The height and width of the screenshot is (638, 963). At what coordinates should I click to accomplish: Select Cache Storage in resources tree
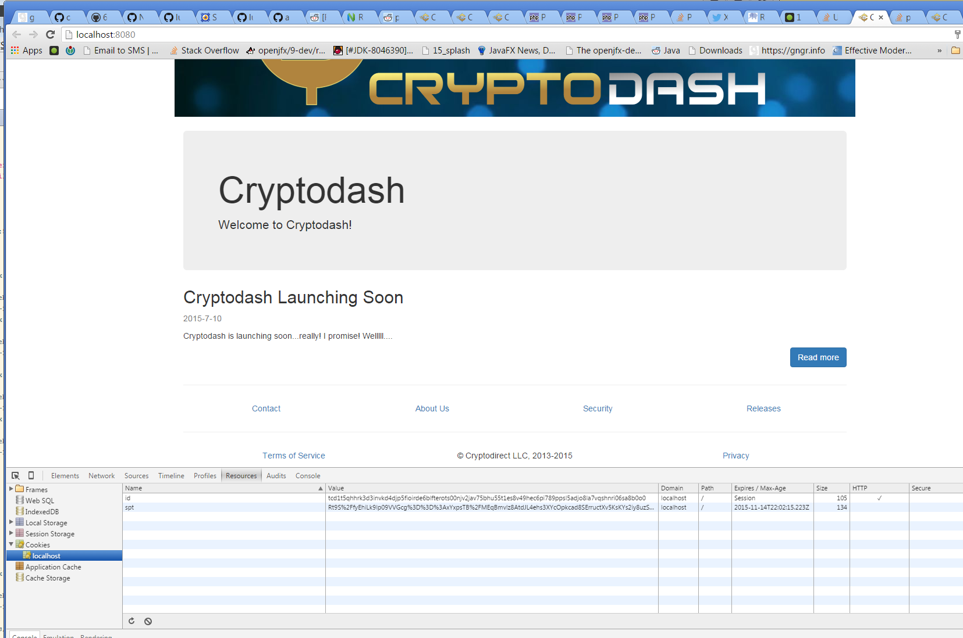(43, 578)
